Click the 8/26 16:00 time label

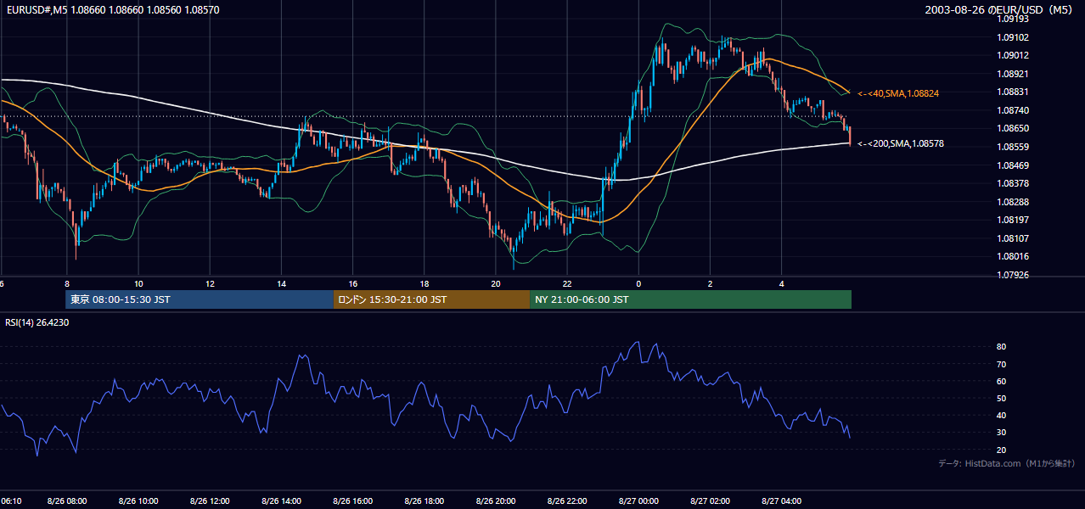[x=353, y=501]
